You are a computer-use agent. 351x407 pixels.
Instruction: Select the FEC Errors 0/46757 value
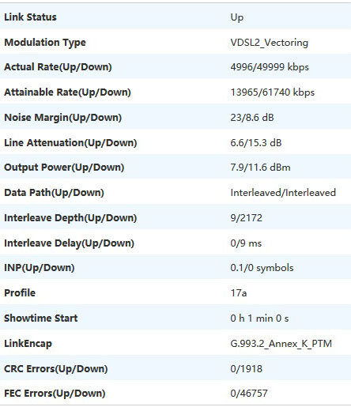click(x=249, y=394)
